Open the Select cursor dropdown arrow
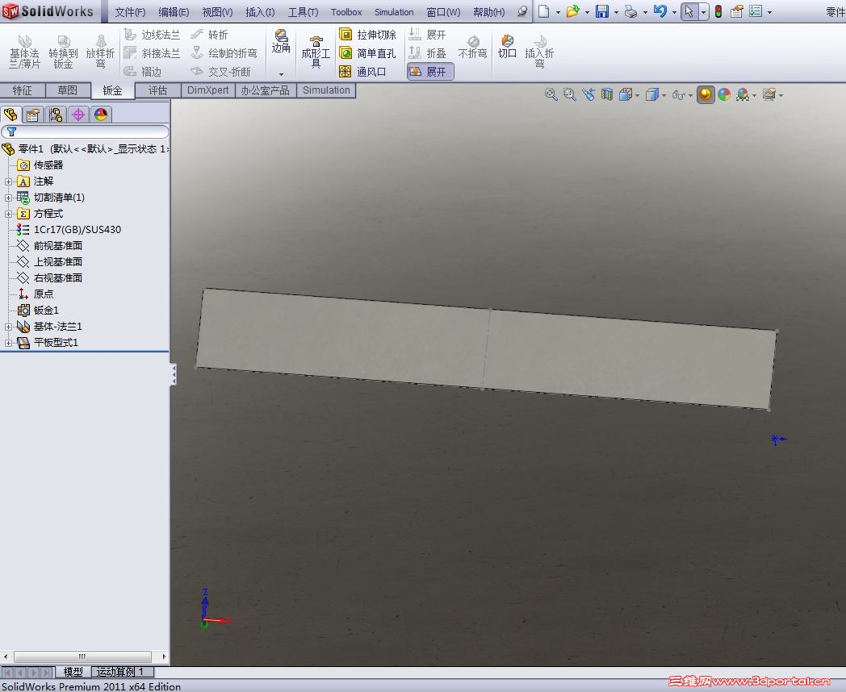Image resolution: width=846 pixels, height=692 pixels. pyautogui.click(x=703, y=12)
